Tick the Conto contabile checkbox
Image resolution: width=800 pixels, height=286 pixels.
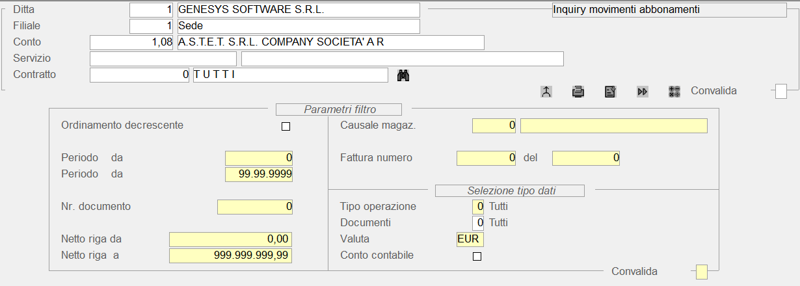(477, 256)
